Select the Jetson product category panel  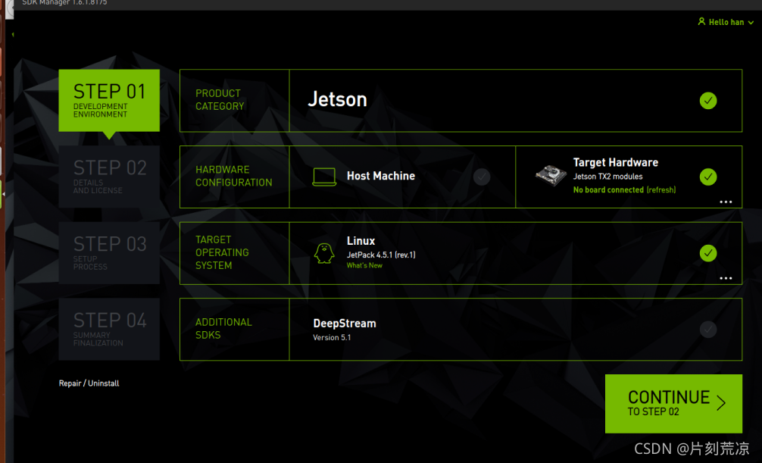click(x=516, y=101)
